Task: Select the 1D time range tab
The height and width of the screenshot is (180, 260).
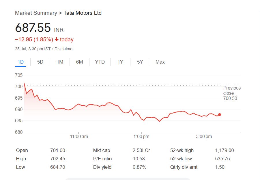Action: click(x=20, y=62)
